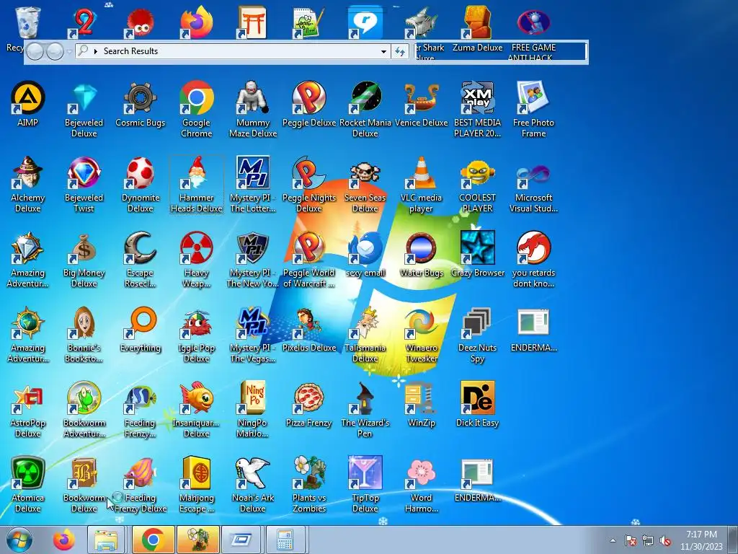Select Word Harmony flower icon
The width and height of the screenshot is (738, 554).
pos(421,485)
